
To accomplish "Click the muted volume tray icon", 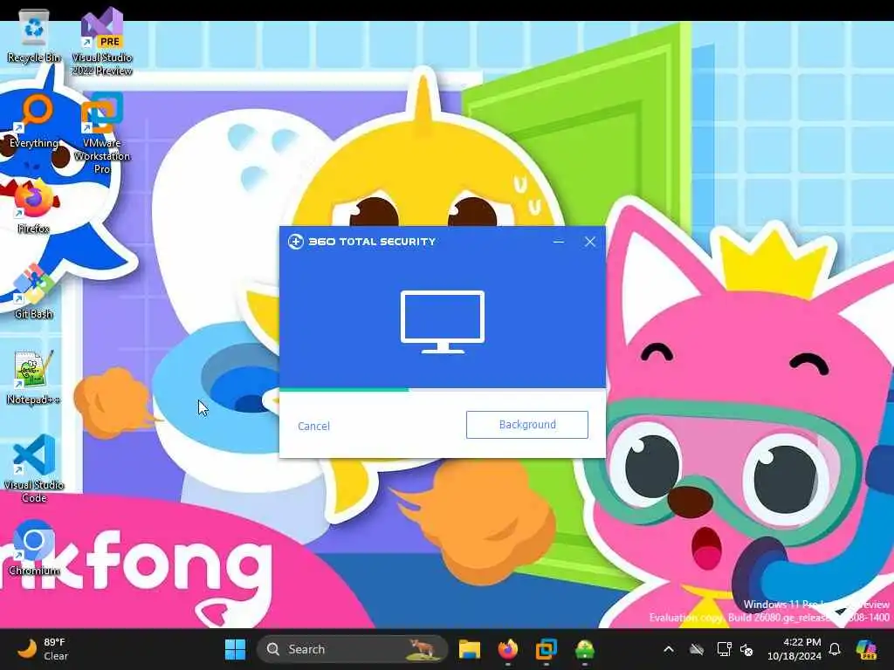I will 746,649.
